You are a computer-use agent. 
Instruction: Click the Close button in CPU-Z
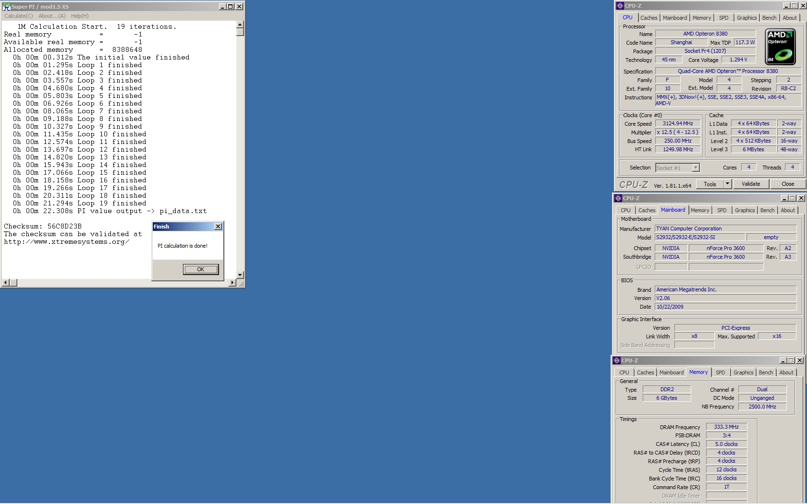(788, 184)
